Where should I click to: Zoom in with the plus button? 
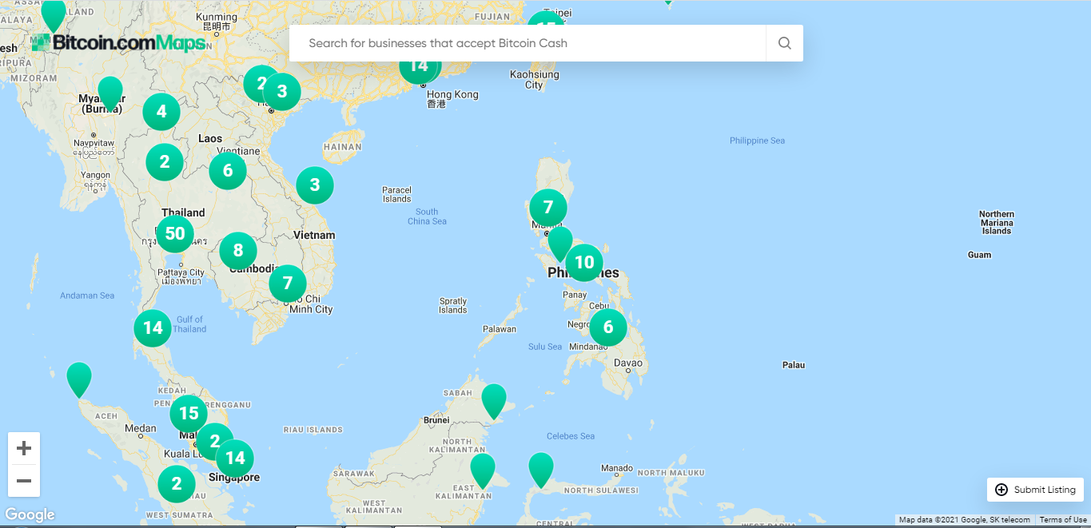pyautogui.click(x=24, y=448)
